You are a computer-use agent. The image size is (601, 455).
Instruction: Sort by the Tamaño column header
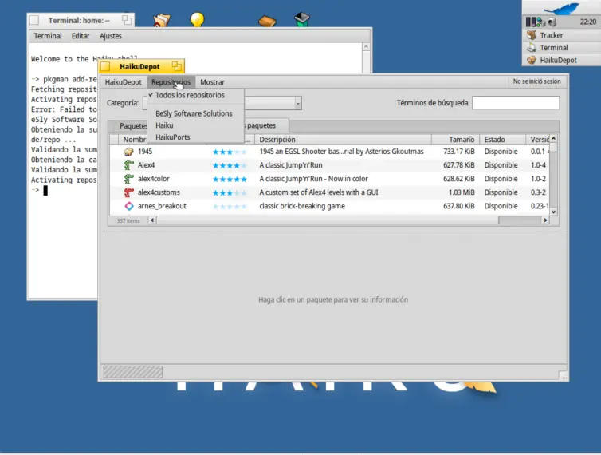pyautogui.click(x=456, y=140)
